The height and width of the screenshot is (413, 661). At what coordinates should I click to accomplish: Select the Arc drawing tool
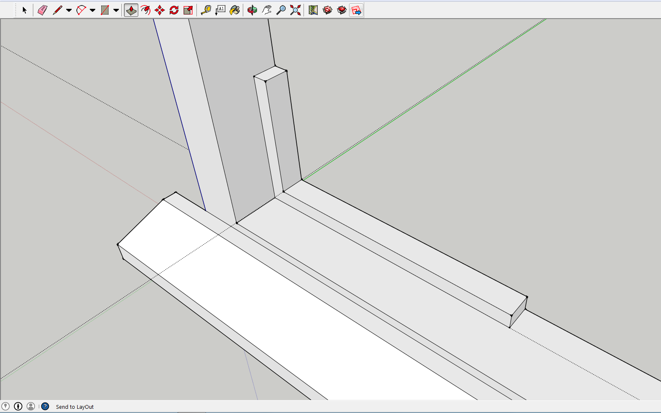[81, 10]
